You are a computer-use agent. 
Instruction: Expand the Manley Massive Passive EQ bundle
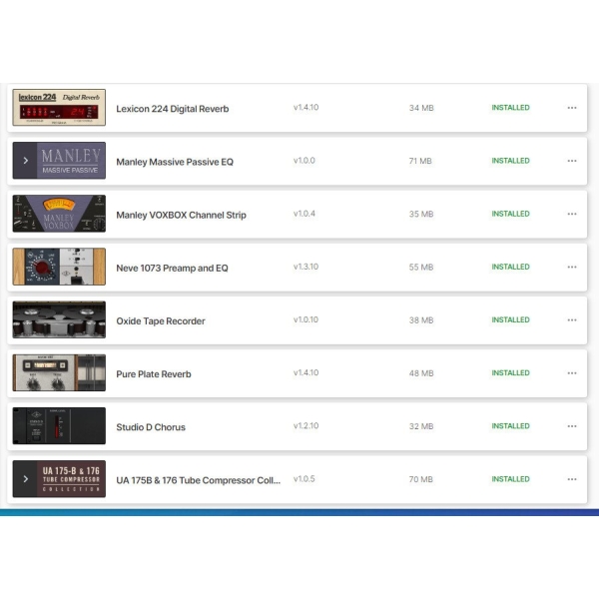pyautogui.click(x=25, y=161)
